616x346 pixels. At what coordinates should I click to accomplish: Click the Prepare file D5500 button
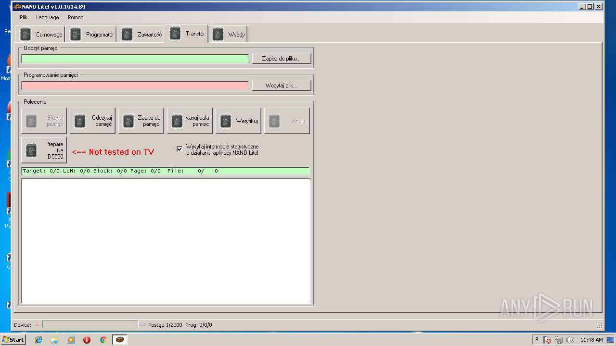click(44, 150)
